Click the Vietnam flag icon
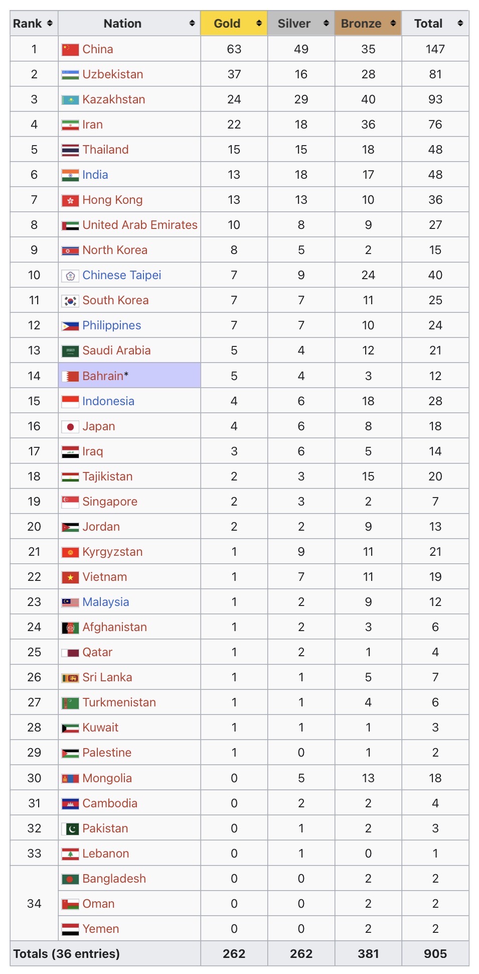The height and width of the screenshot is (974, 479). click(70, 577)
